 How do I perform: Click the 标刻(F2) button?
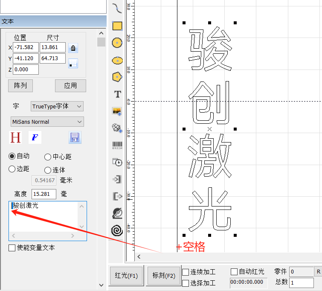pos(164,276)
